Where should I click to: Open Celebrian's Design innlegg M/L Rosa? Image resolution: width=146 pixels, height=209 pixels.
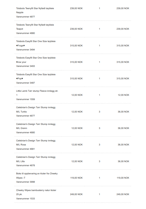(36, 142)
